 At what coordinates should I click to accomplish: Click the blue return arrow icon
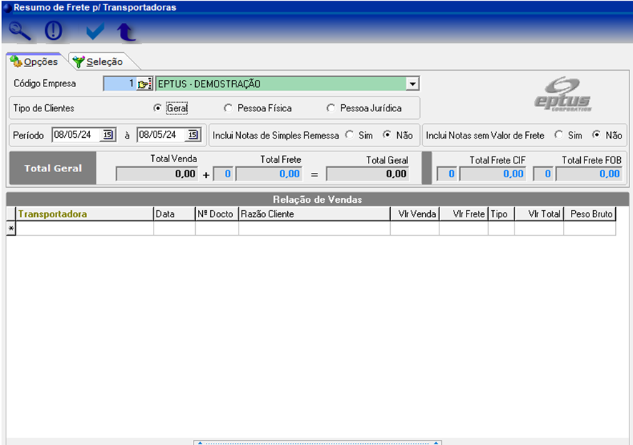coord(126,31)
